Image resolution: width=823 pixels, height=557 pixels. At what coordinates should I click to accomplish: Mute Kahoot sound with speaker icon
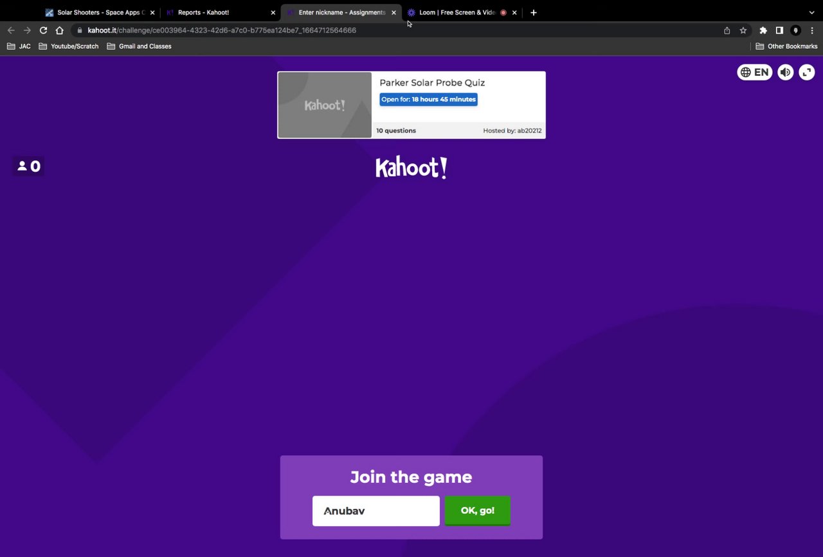pos(785,72)
